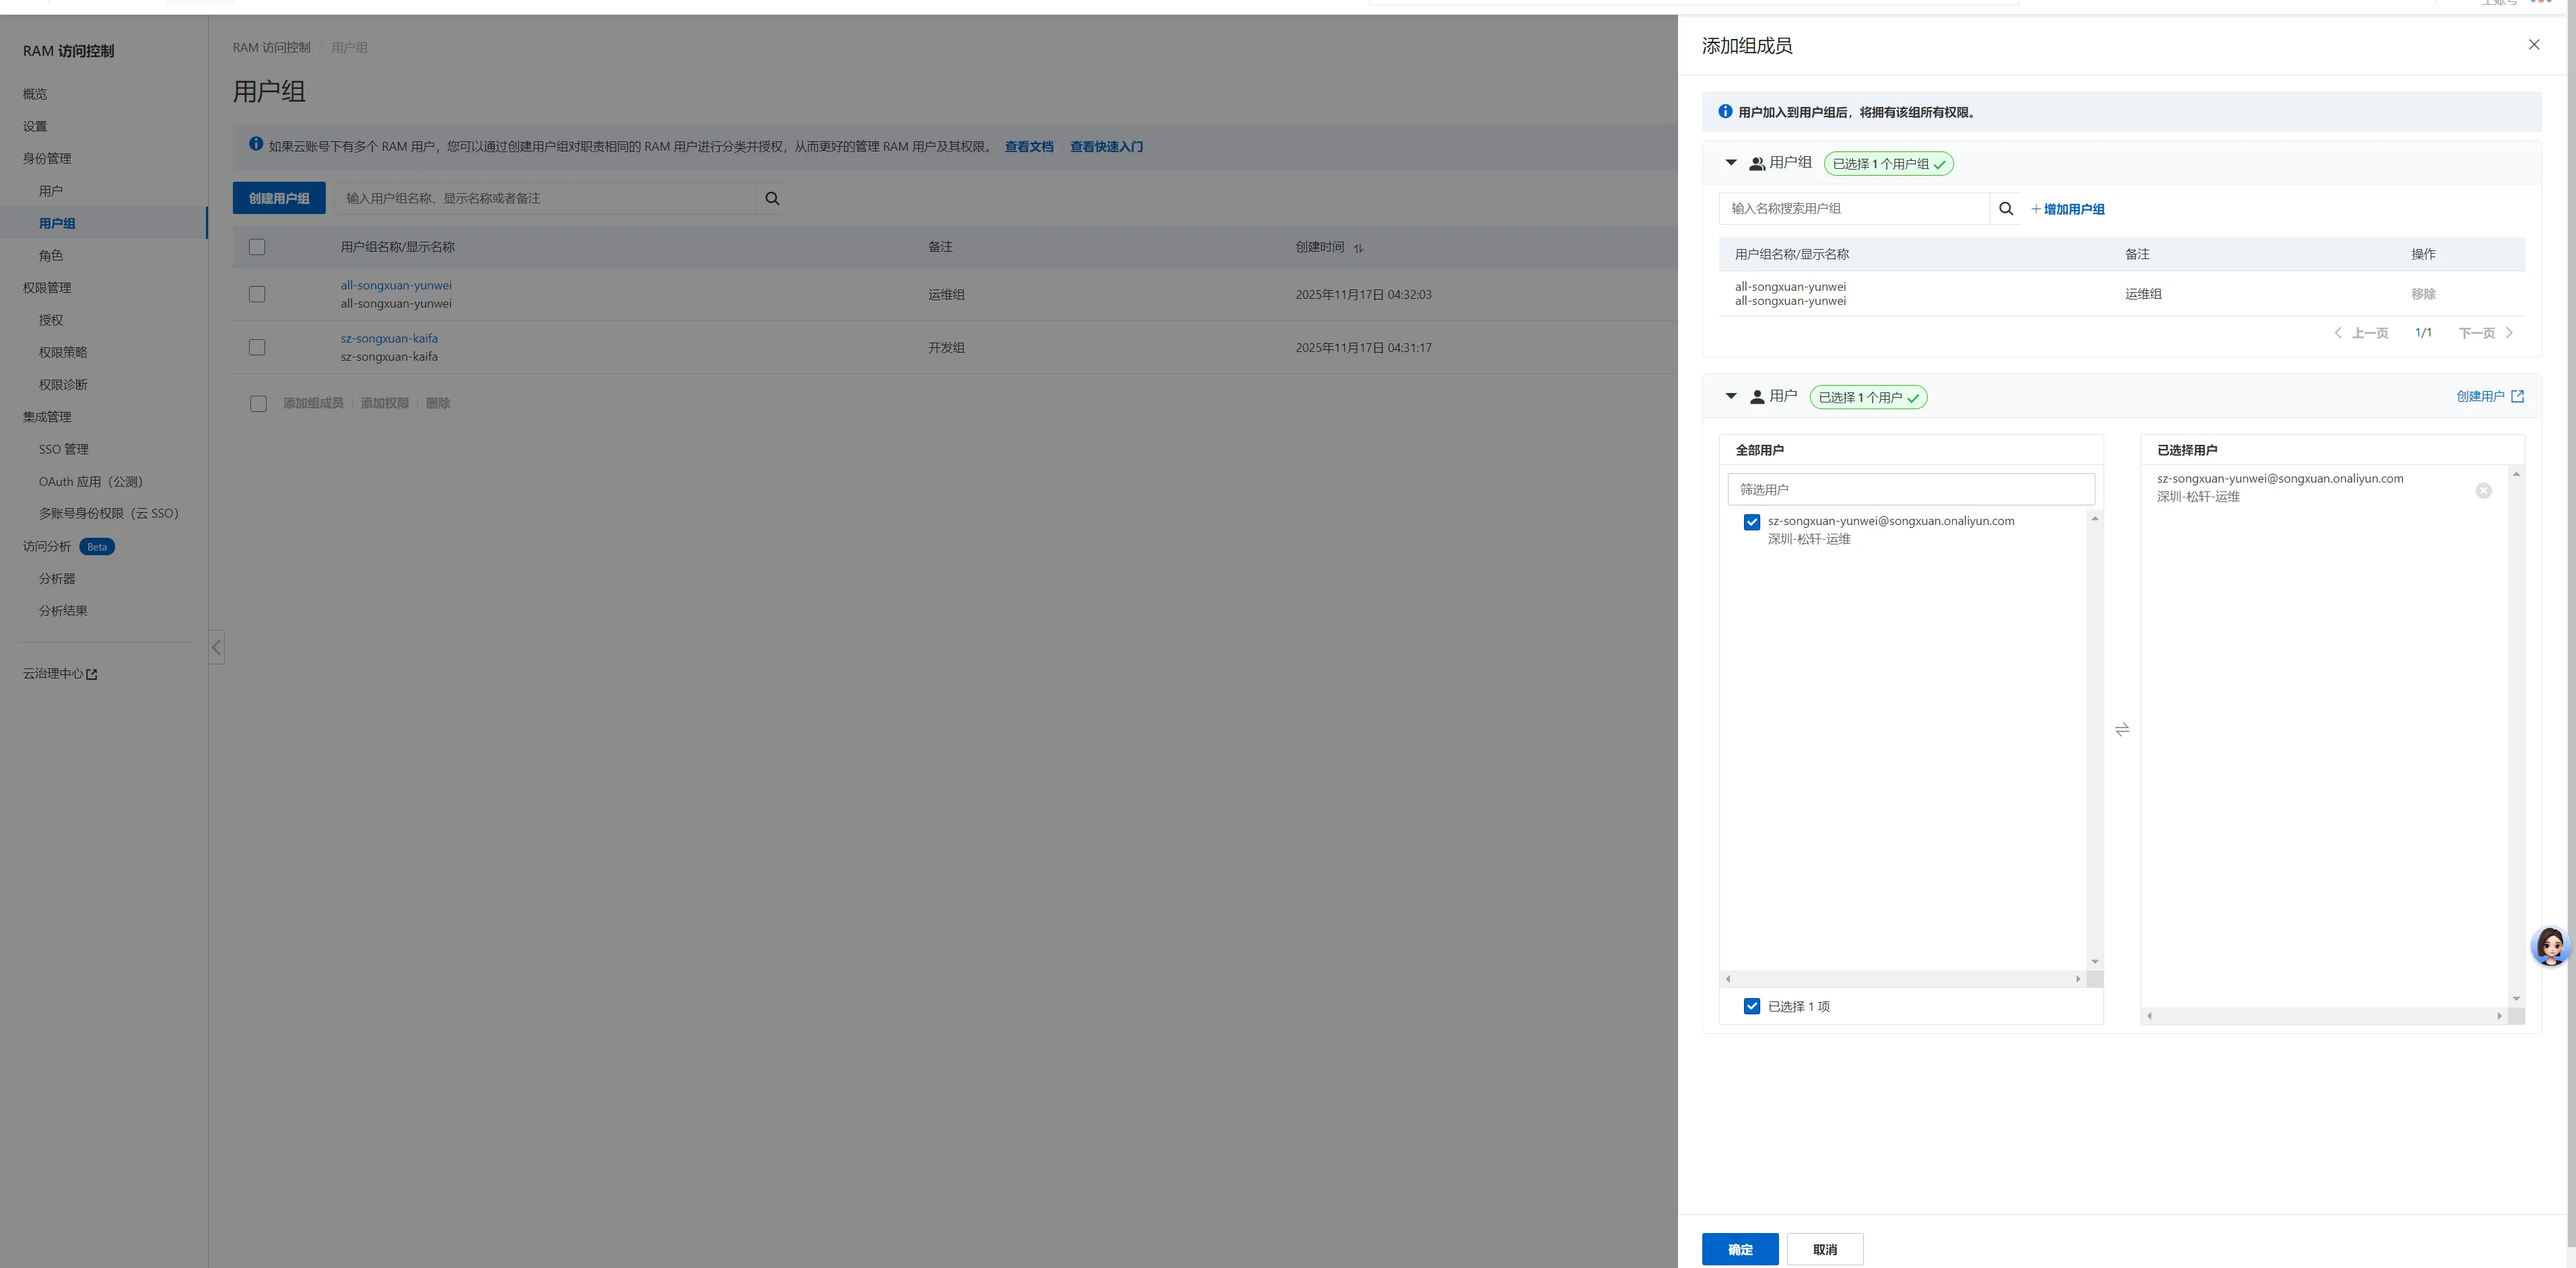Uncheck sz-songxuan-yunwei user checkbox

point(1751,522)
